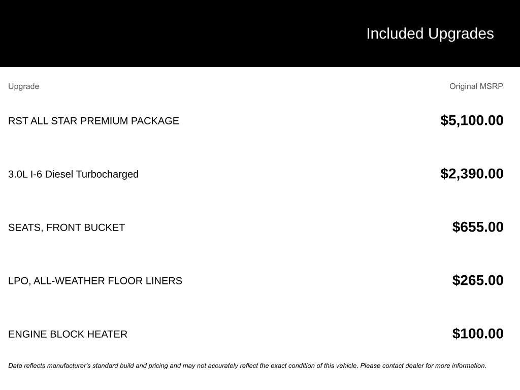Select SEATS, FRONT BUCKET upgrade

[x=67, y=227]
